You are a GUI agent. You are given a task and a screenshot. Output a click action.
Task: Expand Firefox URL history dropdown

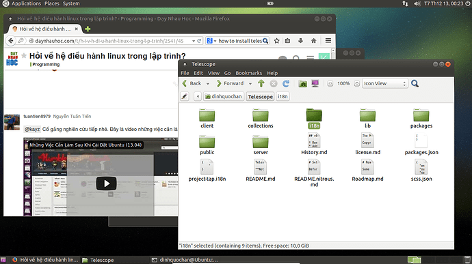point(194,41)
